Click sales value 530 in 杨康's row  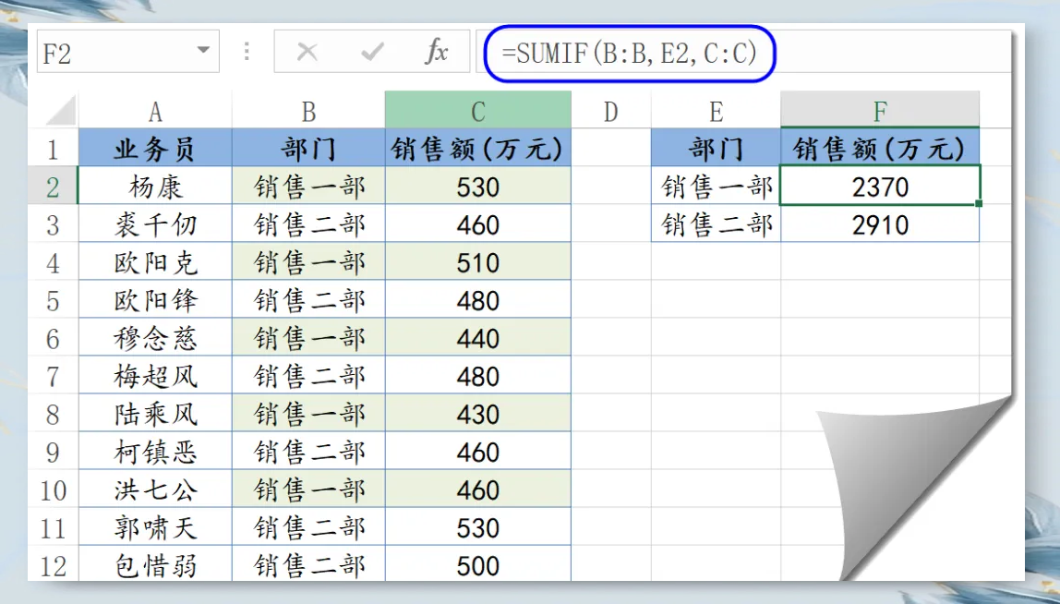pyautogui.click(x=478, y=186)
